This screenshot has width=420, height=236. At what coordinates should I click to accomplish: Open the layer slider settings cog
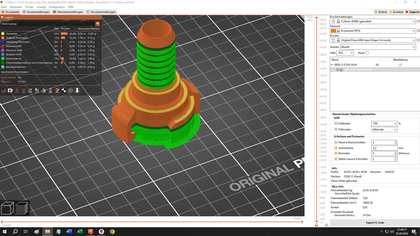(326, 225)
